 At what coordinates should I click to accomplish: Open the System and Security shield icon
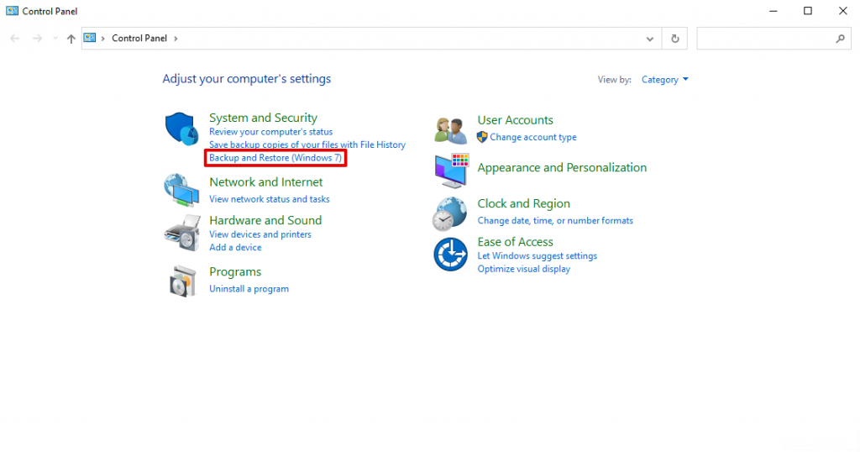point(181,129)
